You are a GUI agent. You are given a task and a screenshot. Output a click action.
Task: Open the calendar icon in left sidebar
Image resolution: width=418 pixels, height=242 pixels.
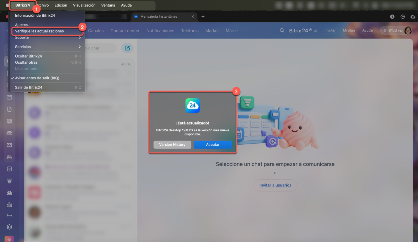[9, 97]
